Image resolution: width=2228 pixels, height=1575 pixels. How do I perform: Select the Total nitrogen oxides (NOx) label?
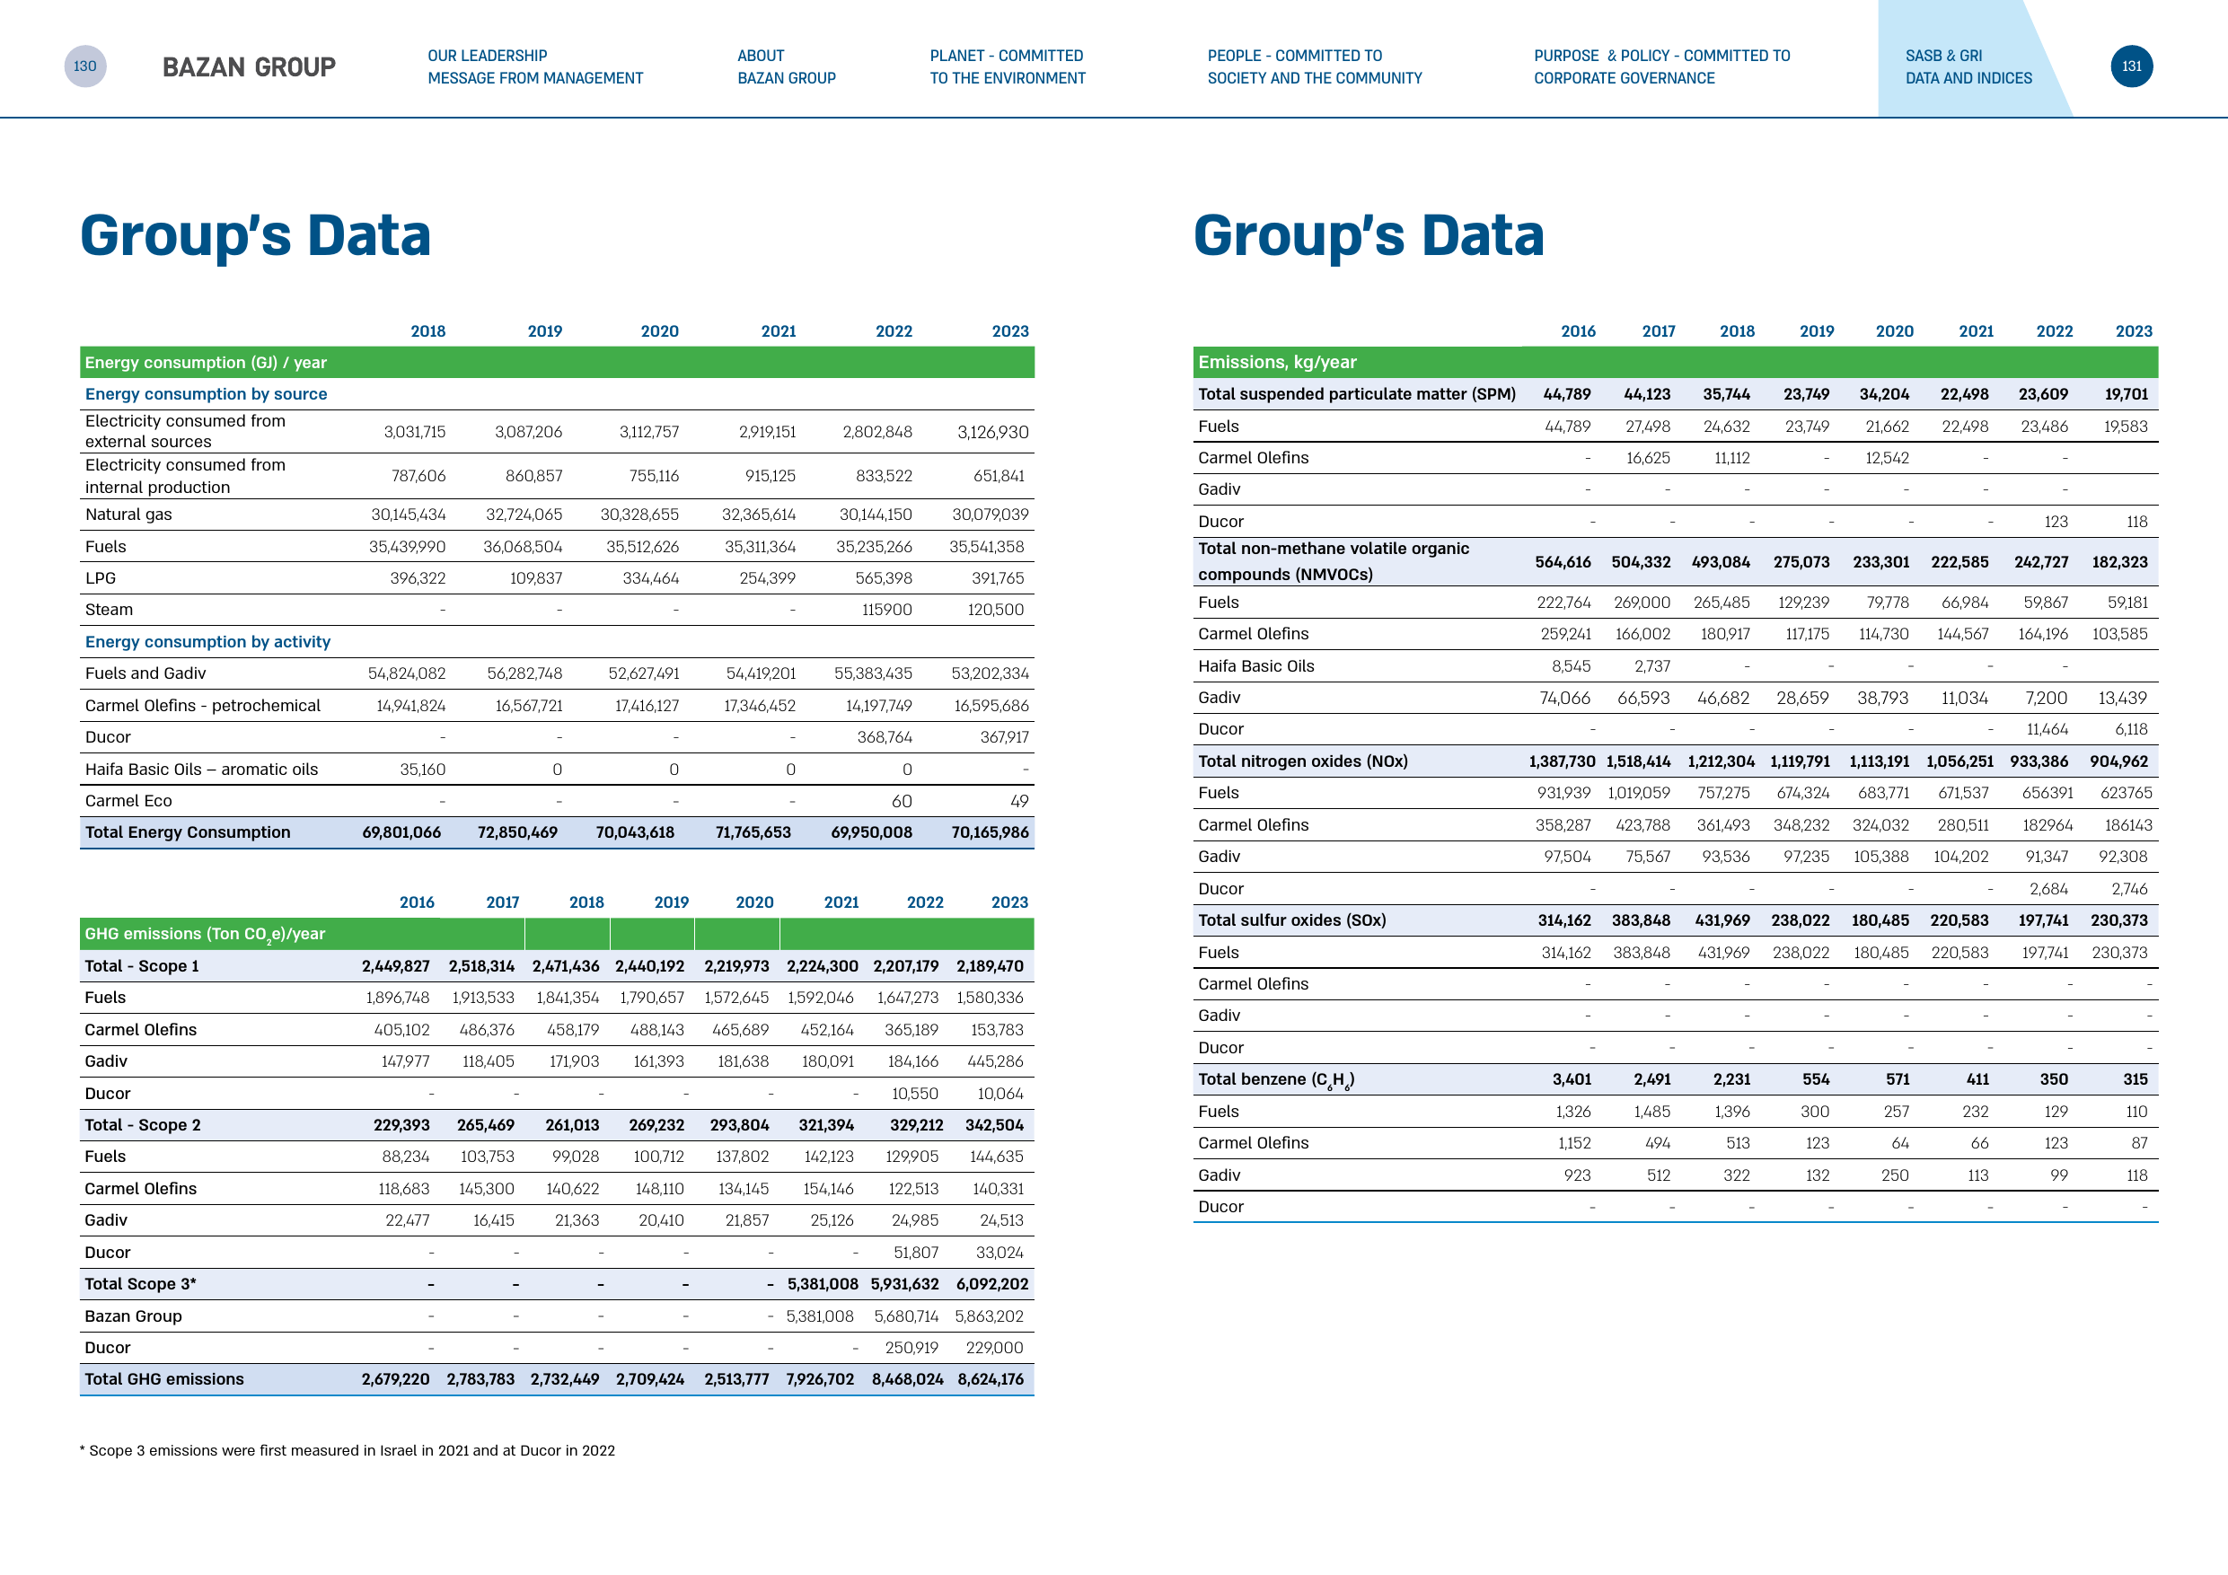click(1302, 761)
